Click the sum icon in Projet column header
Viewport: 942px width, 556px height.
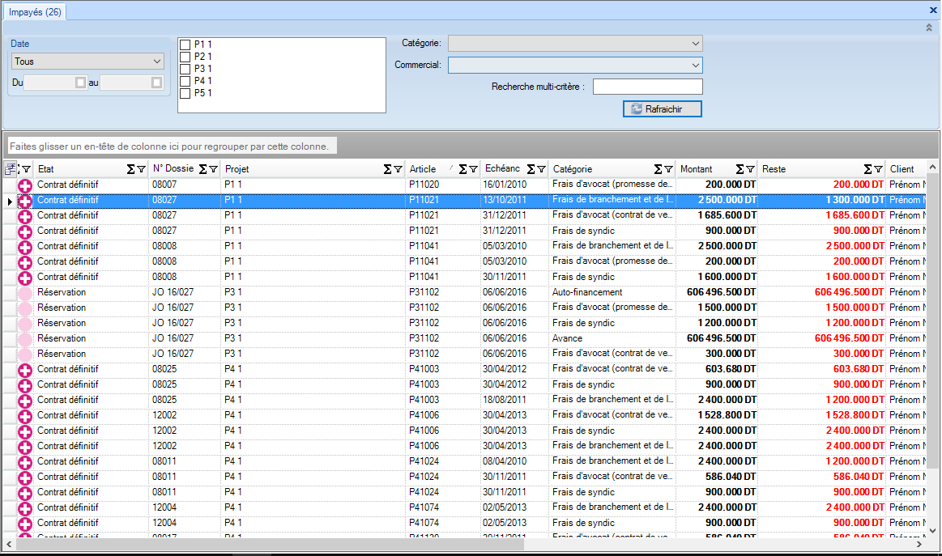pos(387,169)
